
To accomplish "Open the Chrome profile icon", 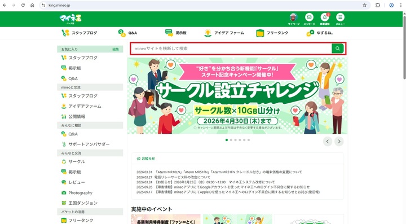I will [x=391, y=5].
